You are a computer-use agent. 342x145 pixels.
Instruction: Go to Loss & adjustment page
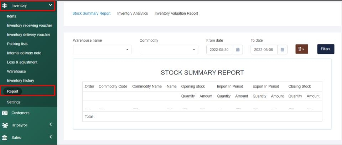click(x=22, y=62)
